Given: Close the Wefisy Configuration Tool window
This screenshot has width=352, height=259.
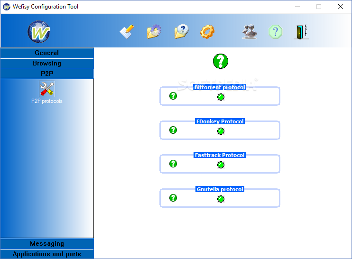Looking at the screenshot, I should pos(341,7).
